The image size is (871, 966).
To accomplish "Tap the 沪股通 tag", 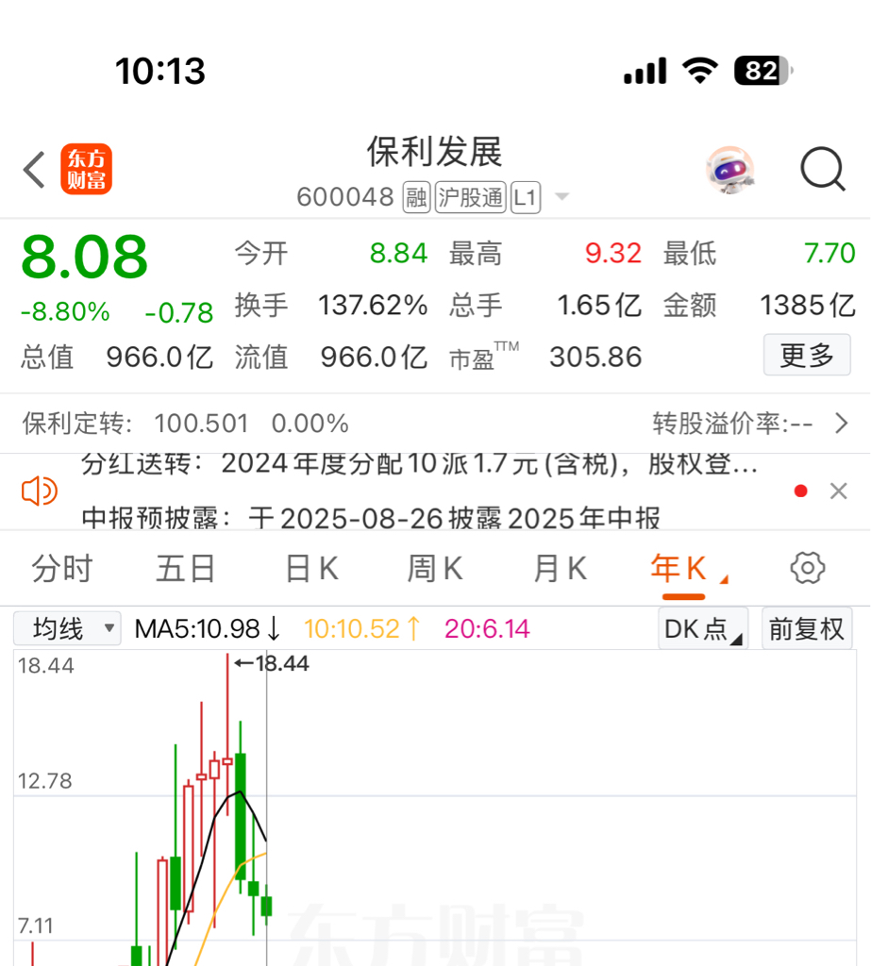I will [x=470, y=197].
